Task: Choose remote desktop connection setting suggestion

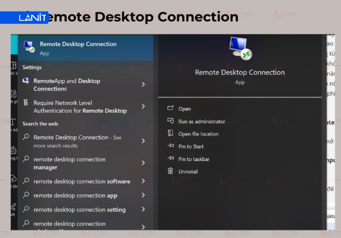Action: point(79,210)
